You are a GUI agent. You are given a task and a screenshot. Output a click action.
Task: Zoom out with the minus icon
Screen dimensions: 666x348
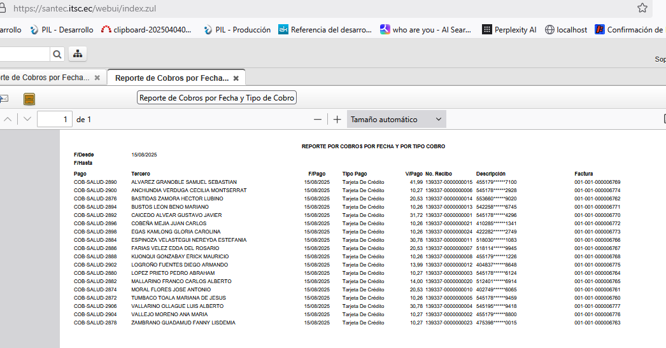[x=318, y=120]
